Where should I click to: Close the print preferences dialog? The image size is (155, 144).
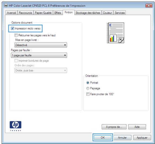[149, 6]
